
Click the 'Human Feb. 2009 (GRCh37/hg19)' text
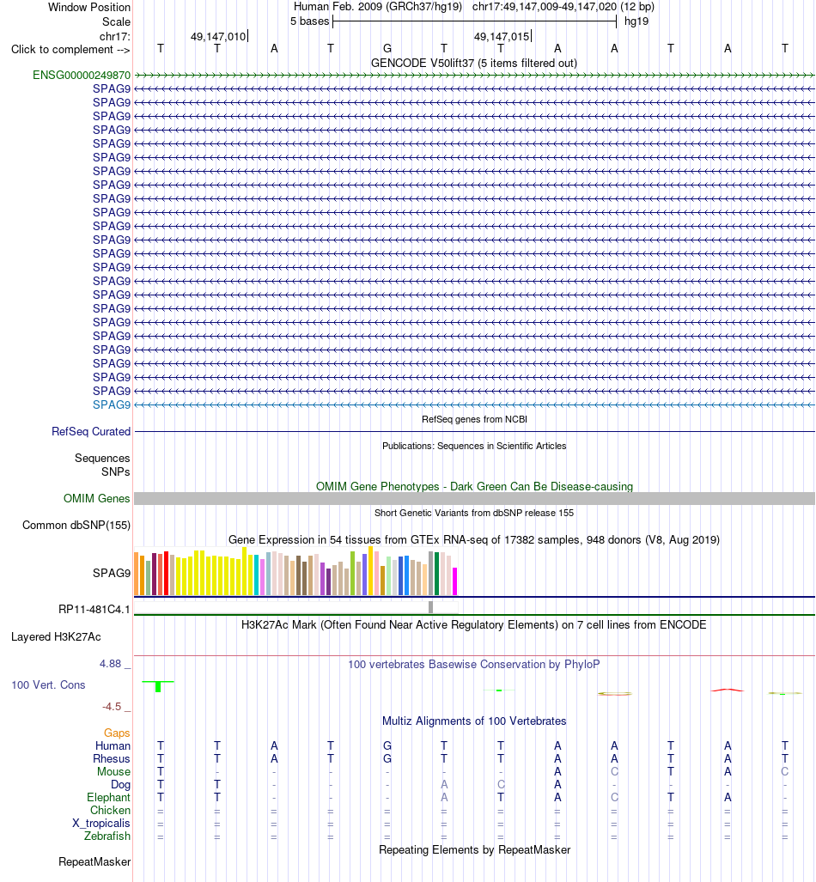[378, 8]
